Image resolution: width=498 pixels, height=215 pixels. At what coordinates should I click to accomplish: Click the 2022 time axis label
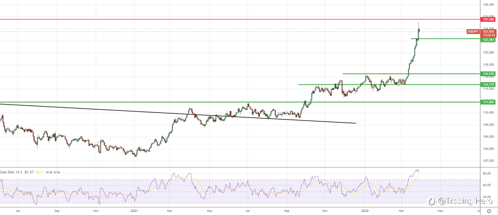coord(366,211)
